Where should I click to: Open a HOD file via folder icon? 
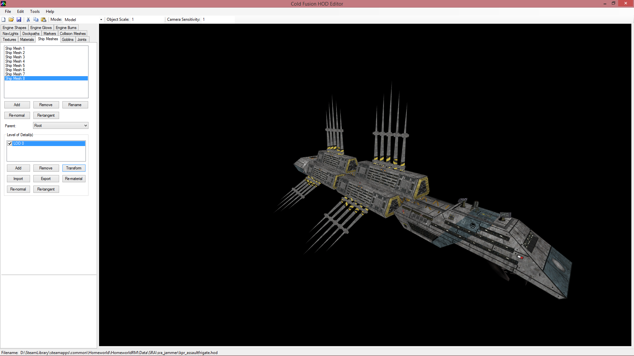(11, 19)
